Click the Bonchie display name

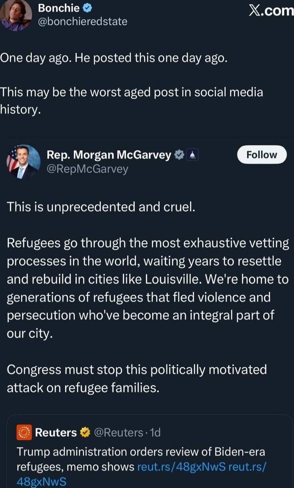coord(59,8)
